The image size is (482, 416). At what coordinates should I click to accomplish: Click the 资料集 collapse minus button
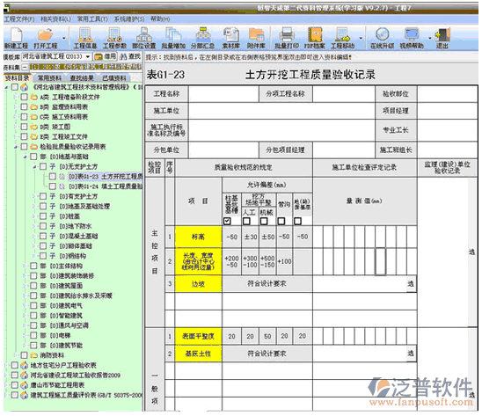pyautogui.click(x=25, y=67)
